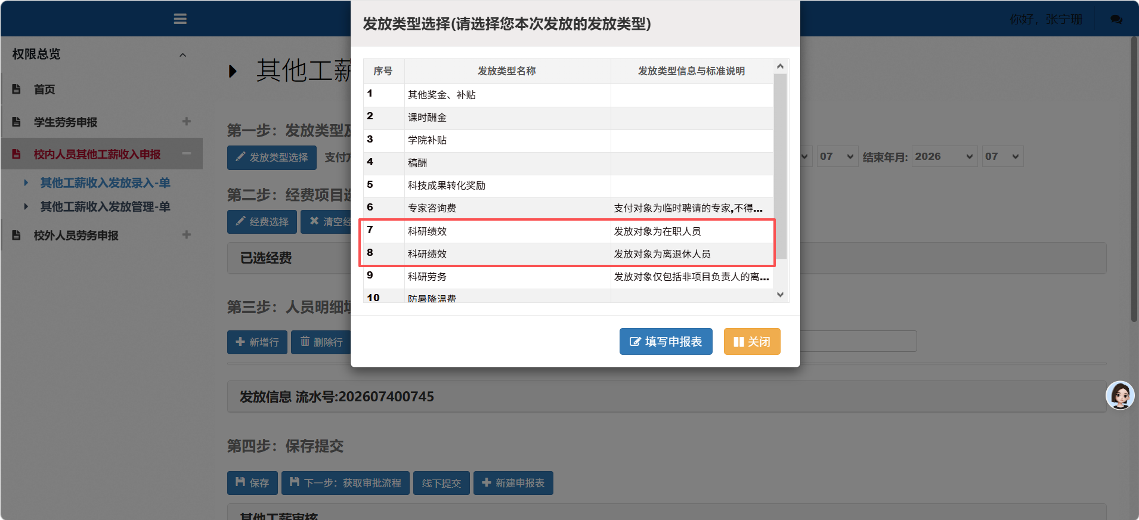Open 其他工薪收入发放管理-单 link

click(105, 207)
